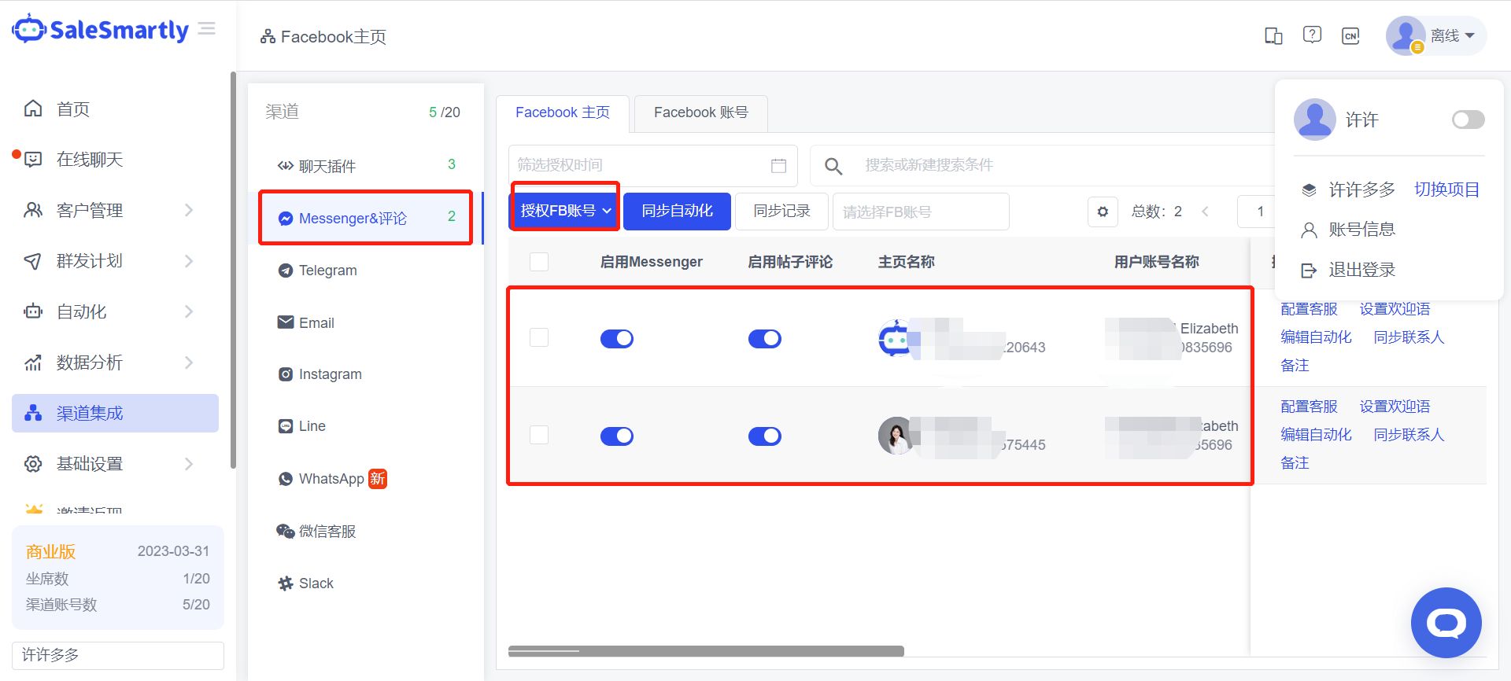Viewport: 1511px width, 681px height.
Task: Open the Line channel
Action: click(x=366, y=426)
